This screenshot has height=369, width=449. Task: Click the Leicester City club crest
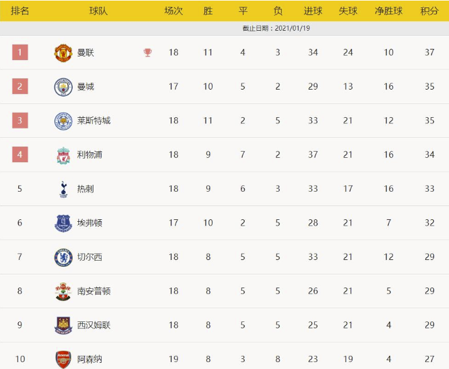click(x=63, y=121)
